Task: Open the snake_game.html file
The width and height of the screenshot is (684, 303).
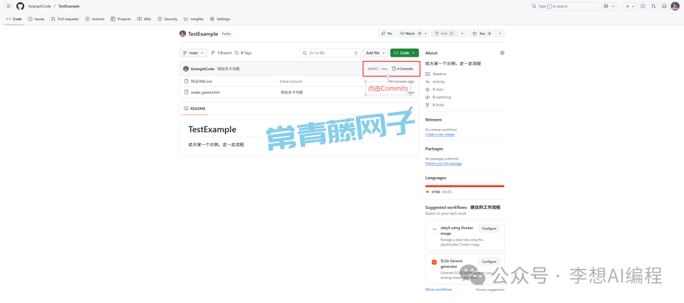Action: [x=205, y=92]
